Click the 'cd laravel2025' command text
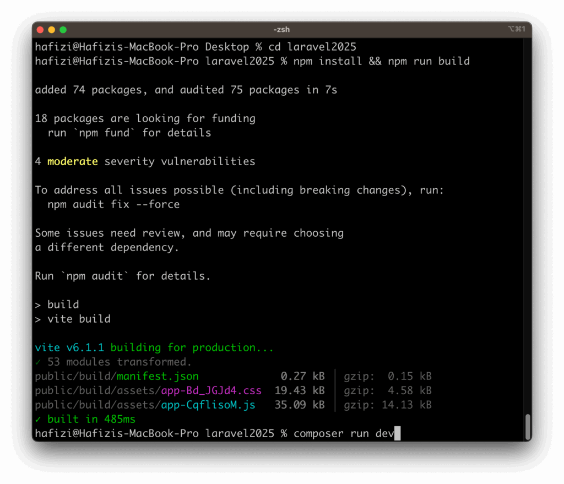 (x=312, y=47)
